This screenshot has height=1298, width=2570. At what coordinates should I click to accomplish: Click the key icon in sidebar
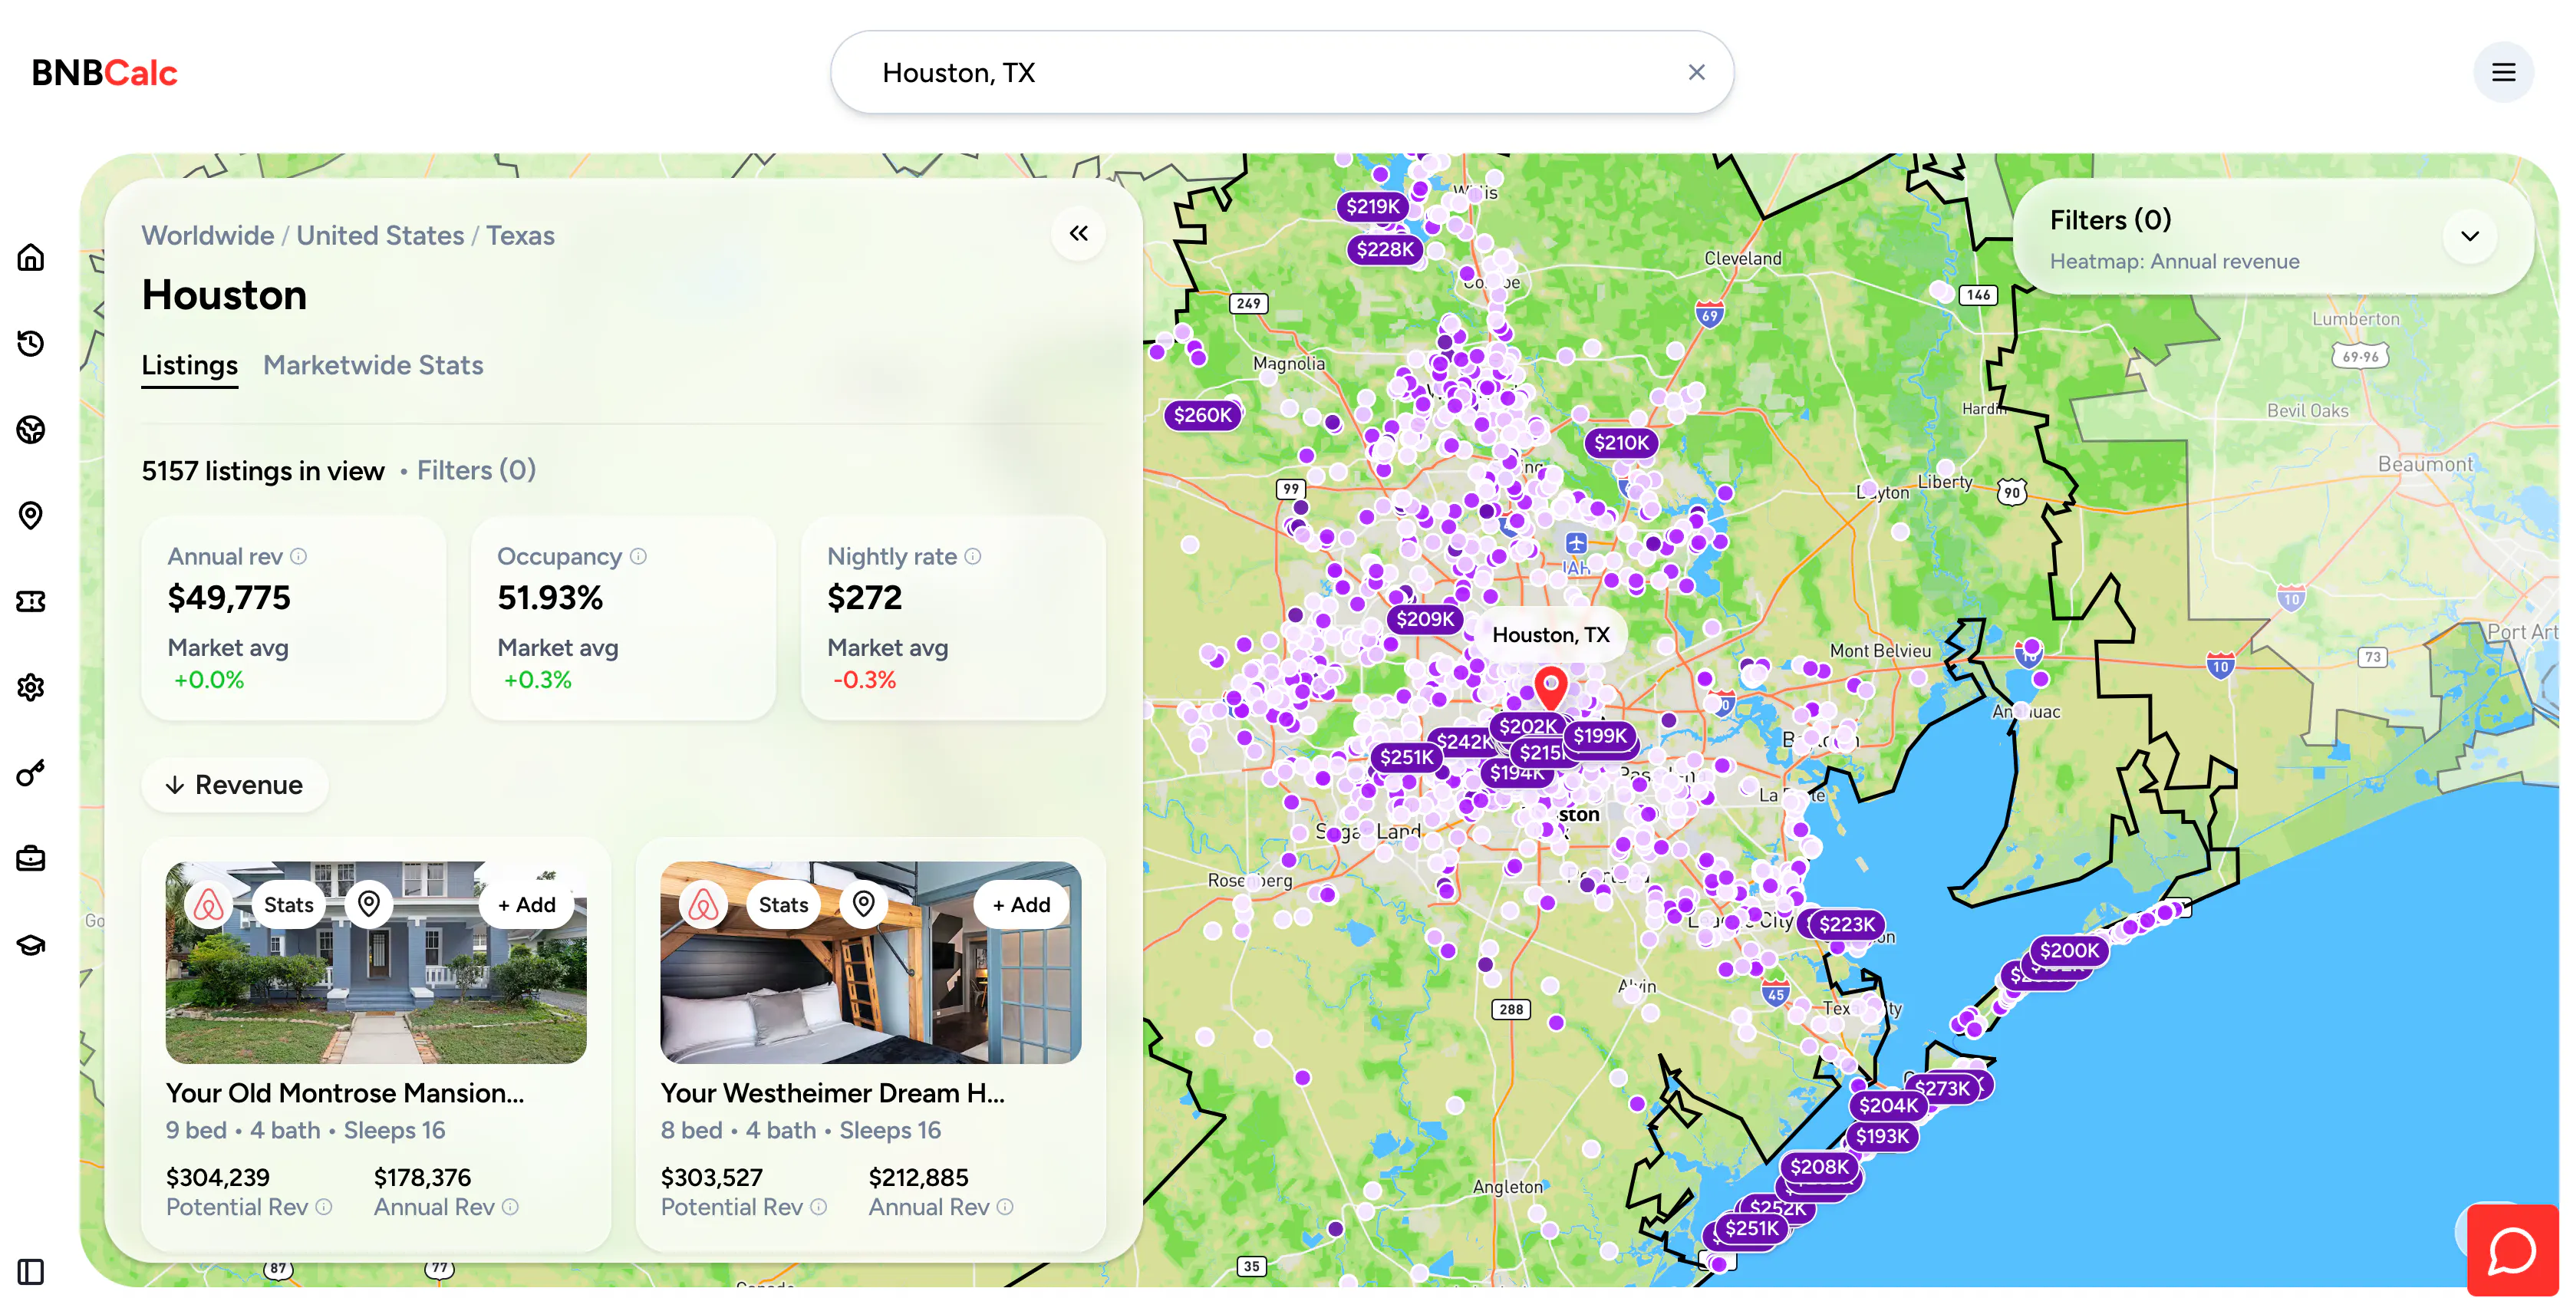(x=31, y=773)
